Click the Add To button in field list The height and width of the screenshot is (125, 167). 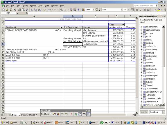point(144,112)
